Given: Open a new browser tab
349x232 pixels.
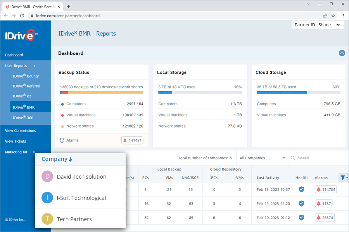Looking at the screenshot, I should tap(68, 7).
